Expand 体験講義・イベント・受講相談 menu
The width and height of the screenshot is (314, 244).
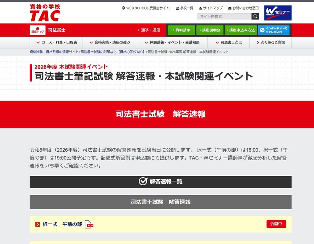click(x=172, y=42)
